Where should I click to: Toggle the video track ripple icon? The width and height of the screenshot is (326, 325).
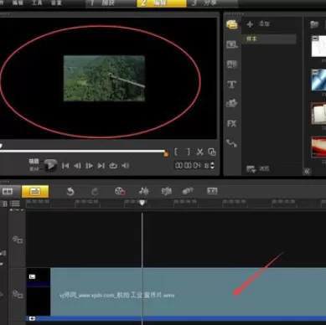click(x=18, y=294)
